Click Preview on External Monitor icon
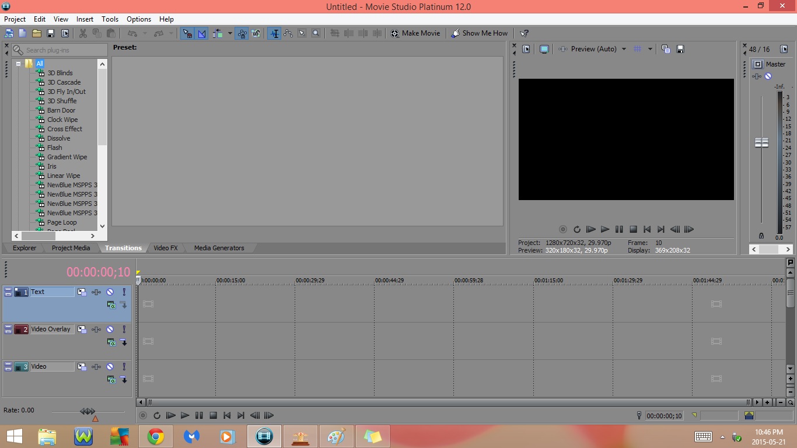The image size is (797, 448). tap(544, 49)
